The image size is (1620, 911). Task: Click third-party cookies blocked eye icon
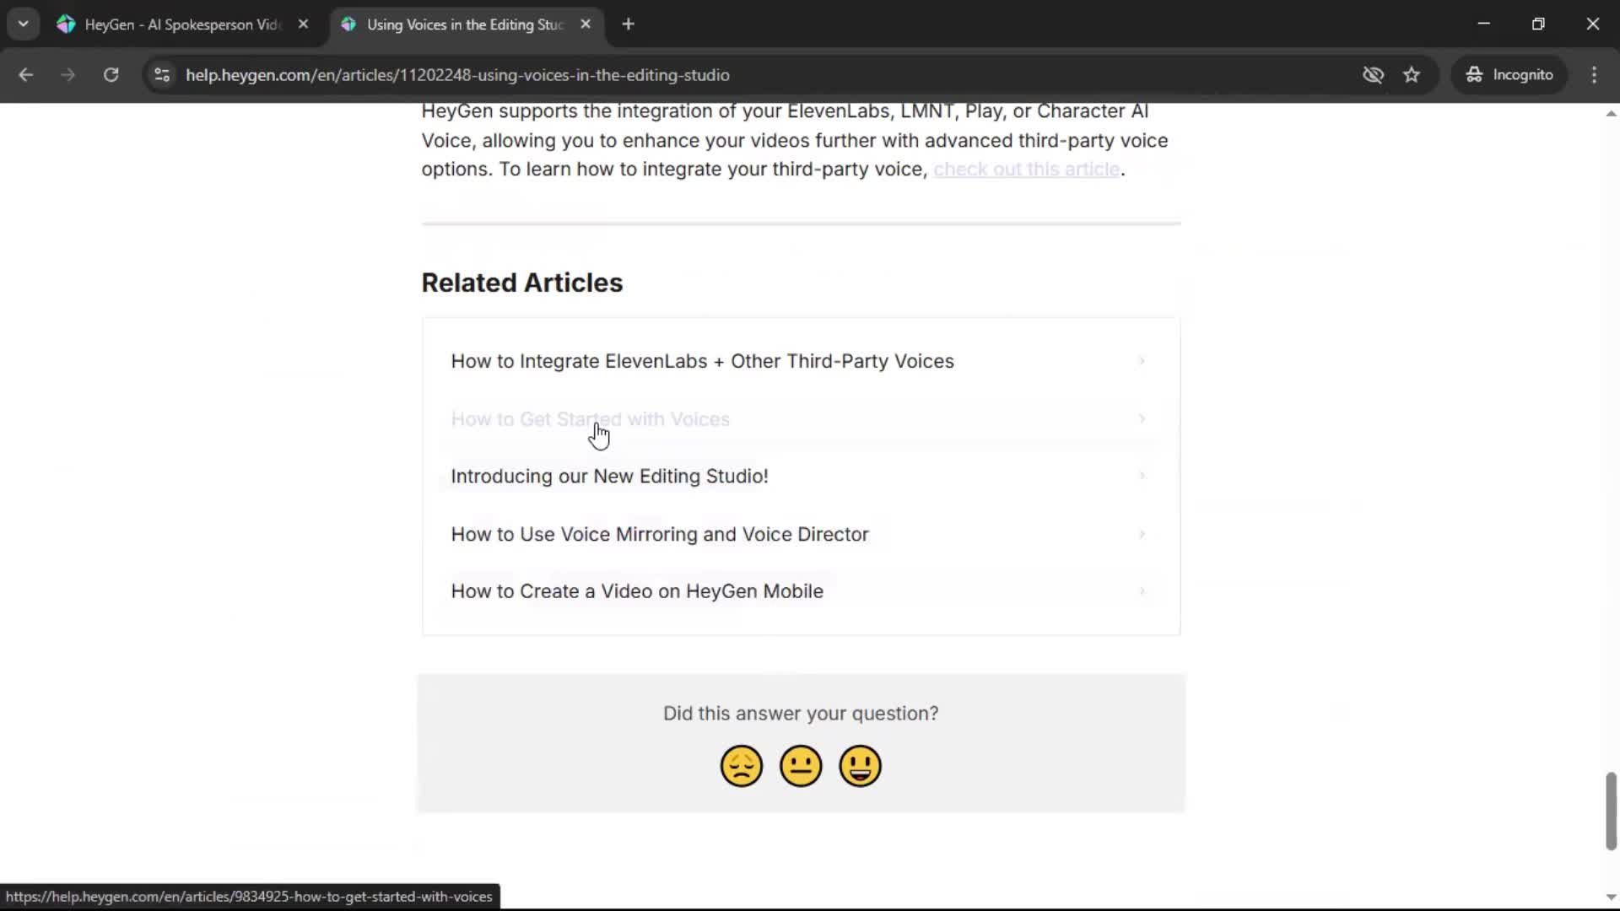(x=1373, y=75)
